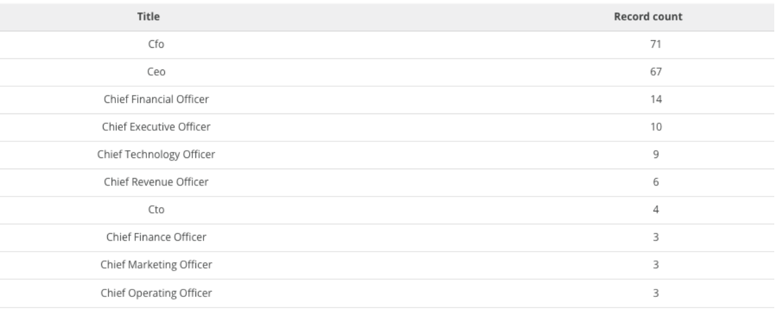Click the Chief Marketing Officer title
The height and width of the screenshot is (310, 778).
(x=156, y=265)
